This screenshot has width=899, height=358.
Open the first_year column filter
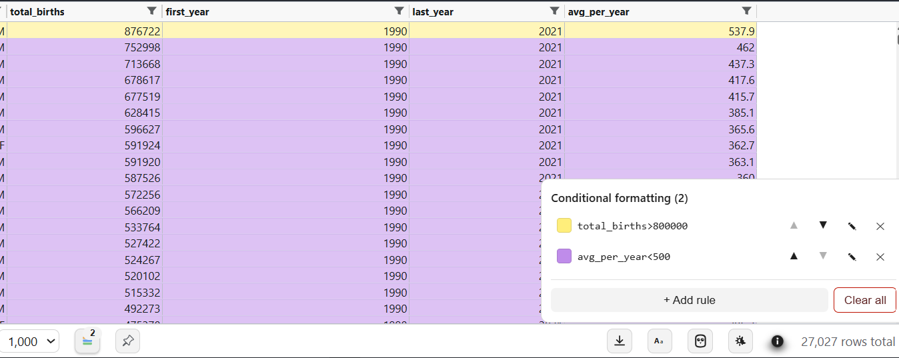pos(399,11)
